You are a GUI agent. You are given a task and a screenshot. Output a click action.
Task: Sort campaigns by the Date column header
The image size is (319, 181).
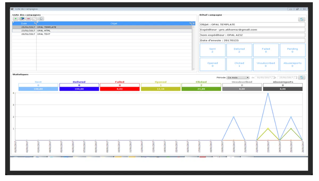[x=24, y=24]
